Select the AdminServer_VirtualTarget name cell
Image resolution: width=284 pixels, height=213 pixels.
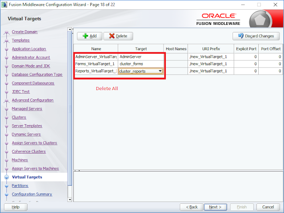point(96,57)
